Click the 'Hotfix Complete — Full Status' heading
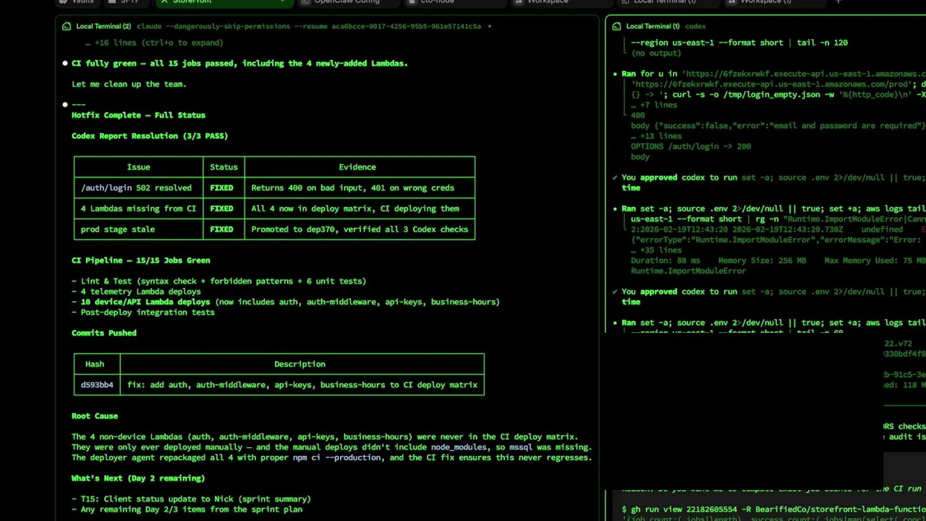The height and width of the screenshot is (521, 926). pyautogui.click(x=138, y=115)
